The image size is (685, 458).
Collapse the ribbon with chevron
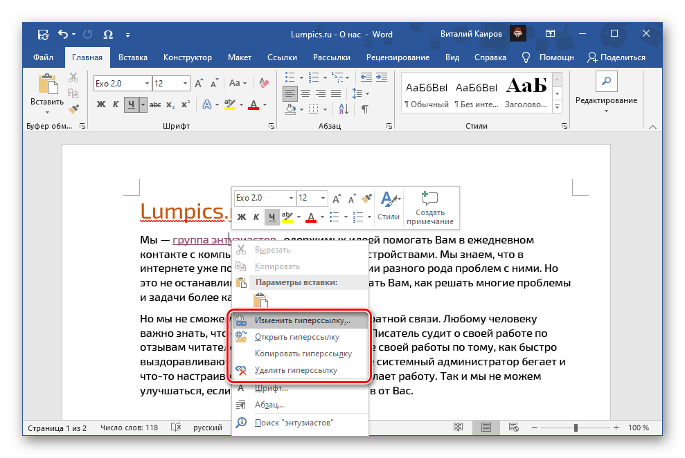click(x=652, y=127)
